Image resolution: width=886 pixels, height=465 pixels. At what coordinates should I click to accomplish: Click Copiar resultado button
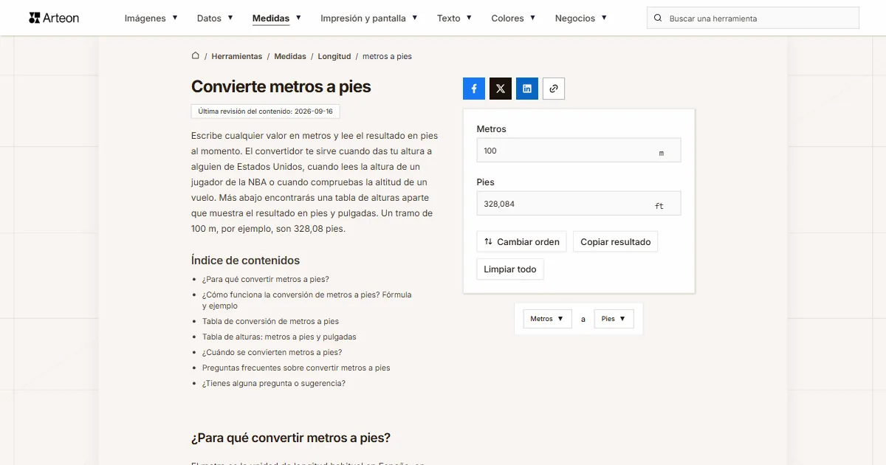(x=615, y=242)
